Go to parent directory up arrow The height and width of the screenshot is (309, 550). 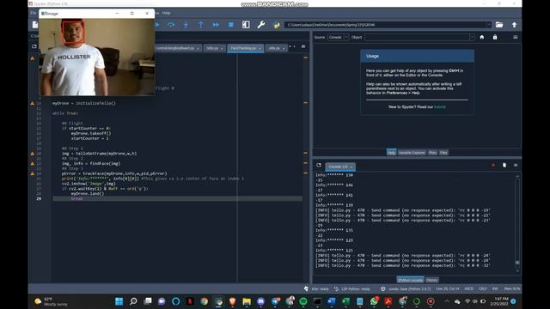click(x=514, y=25)
